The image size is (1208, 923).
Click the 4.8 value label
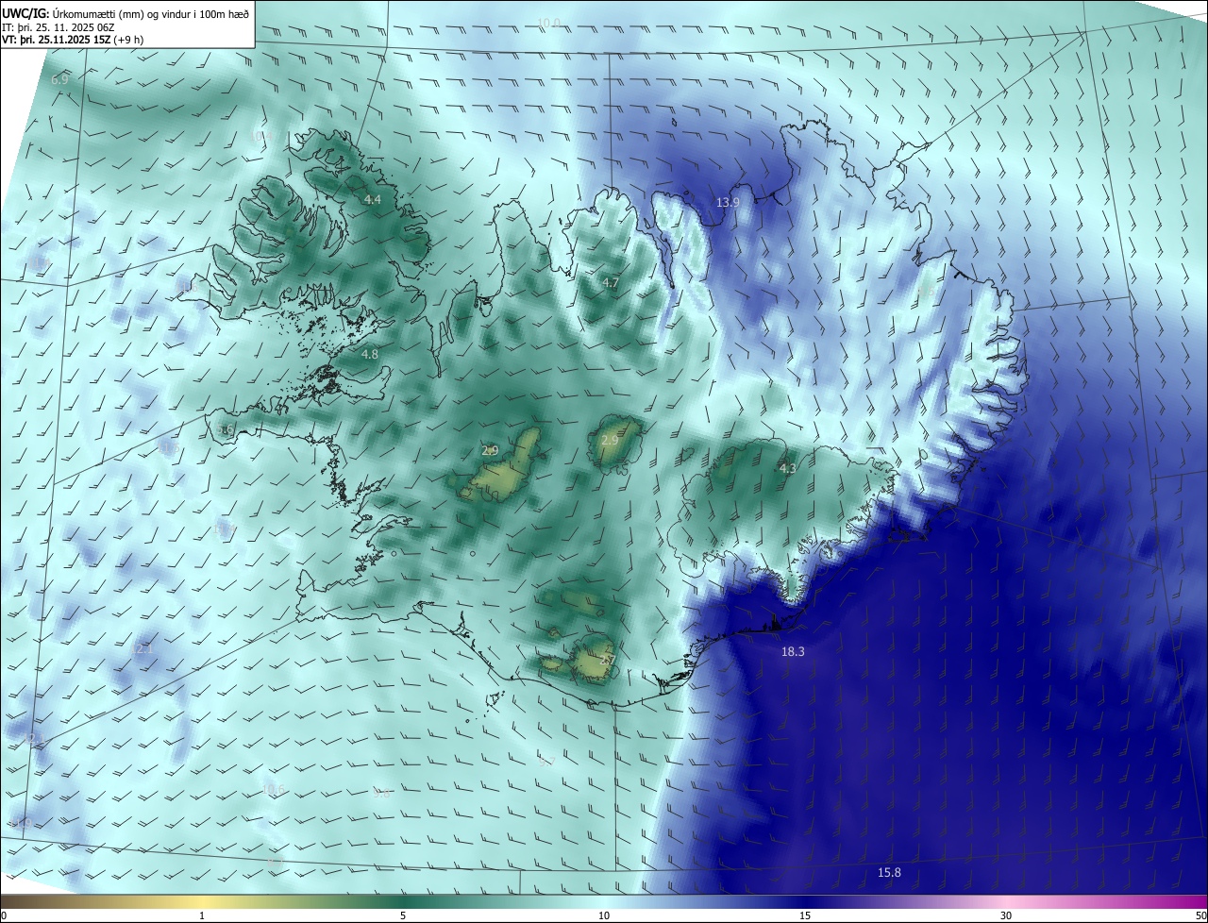click(x=370, y=354)
